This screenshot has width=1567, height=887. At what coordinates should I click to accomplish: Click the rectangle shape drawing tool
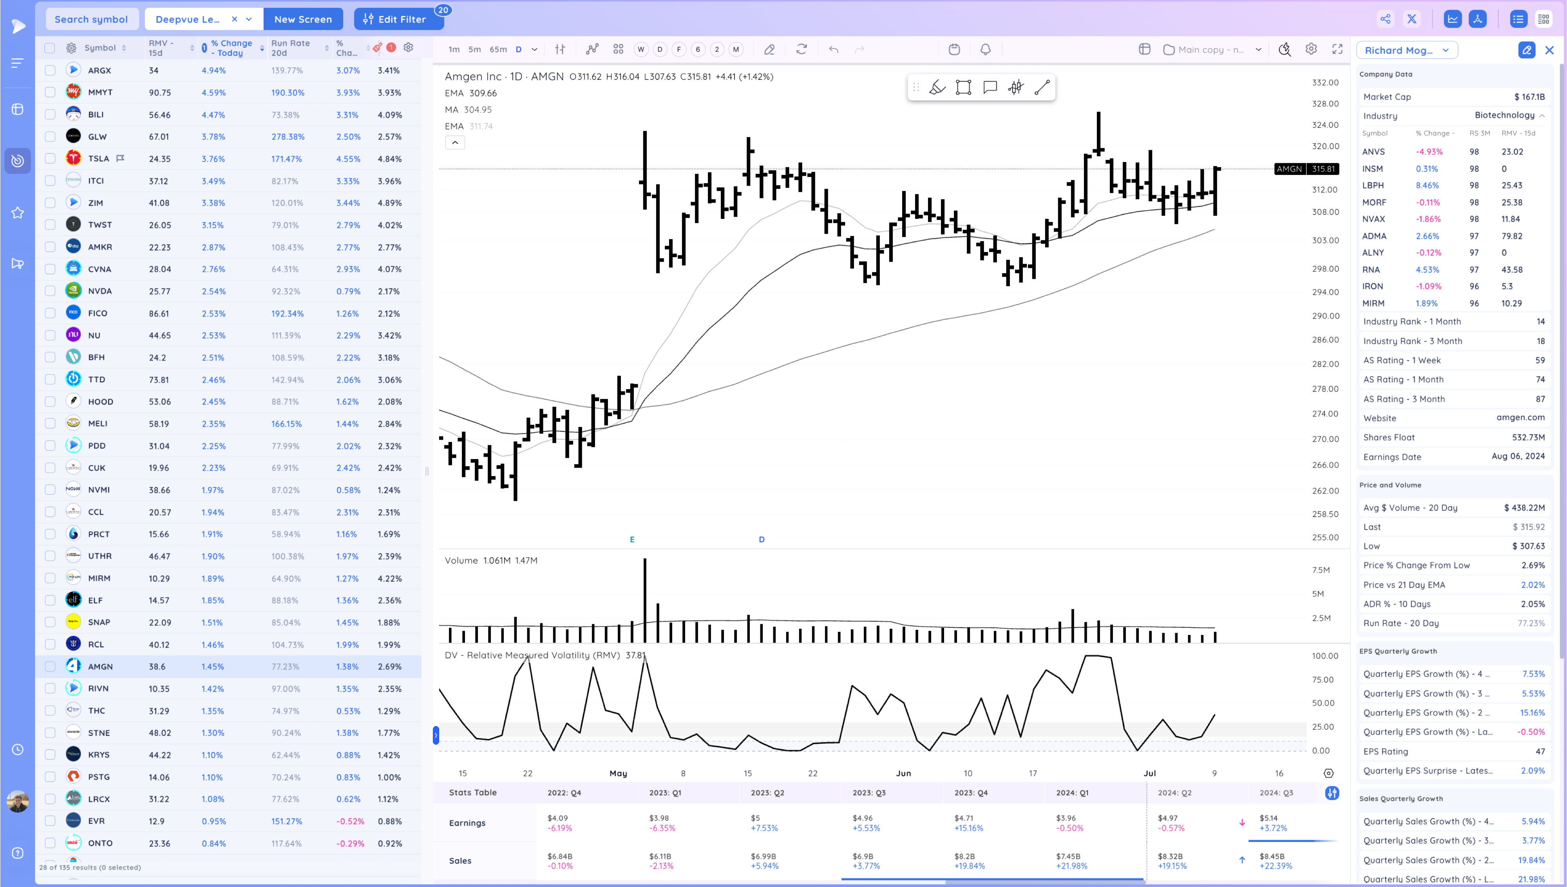coord(963,87)
